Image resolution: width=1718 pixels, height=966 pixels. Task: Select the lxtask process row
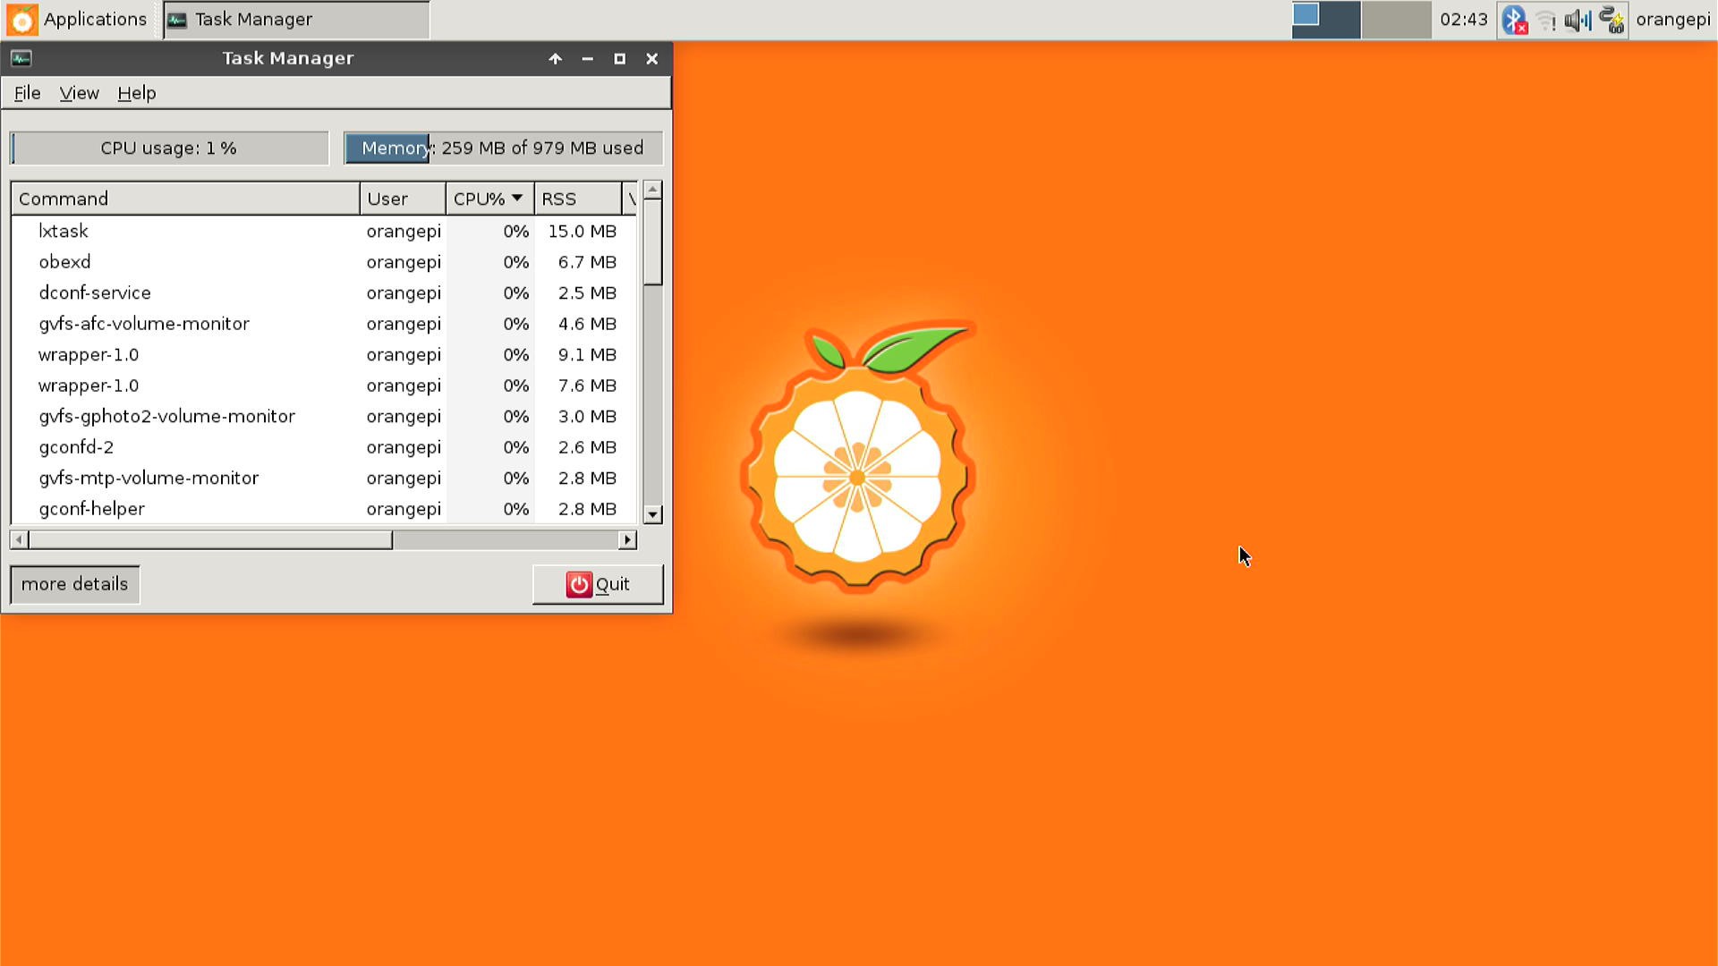pyautogui.click(x=324, y=232)
